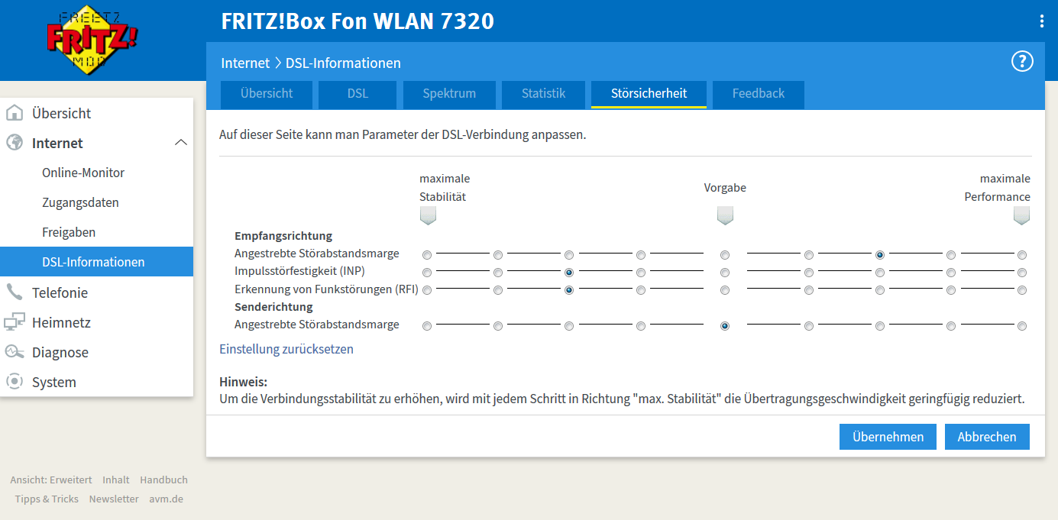Viewport: 1058px width, 520px height.
Task: Open the Handbuch link
Action: 163,480
